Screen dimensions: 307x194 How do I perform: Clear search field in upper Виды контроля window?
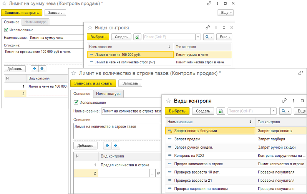point(198,37)
